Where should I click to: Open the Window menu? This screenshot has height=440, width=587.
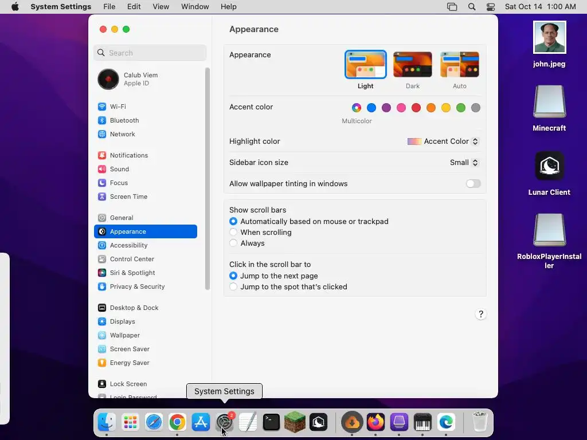195,7
